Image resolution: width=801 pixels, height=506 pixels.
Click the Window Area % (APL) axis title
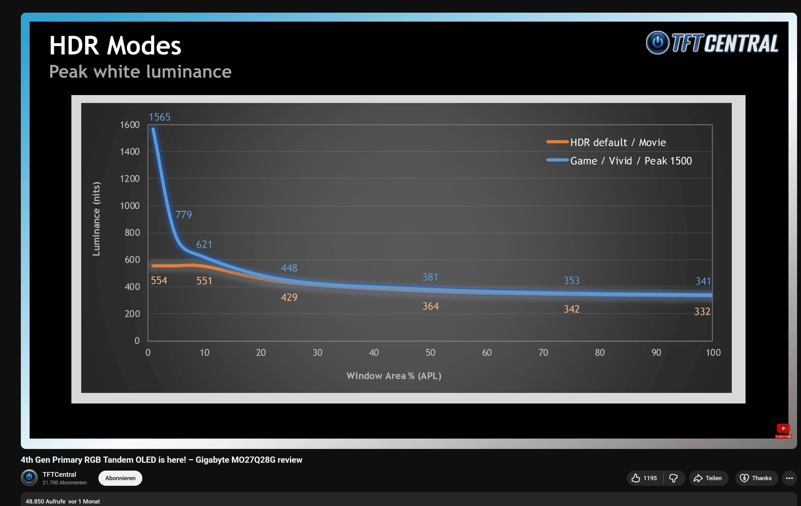click(x=393, y=376)
